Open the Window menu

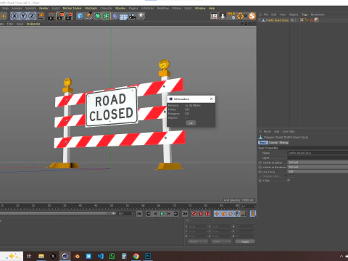(200, 8)
